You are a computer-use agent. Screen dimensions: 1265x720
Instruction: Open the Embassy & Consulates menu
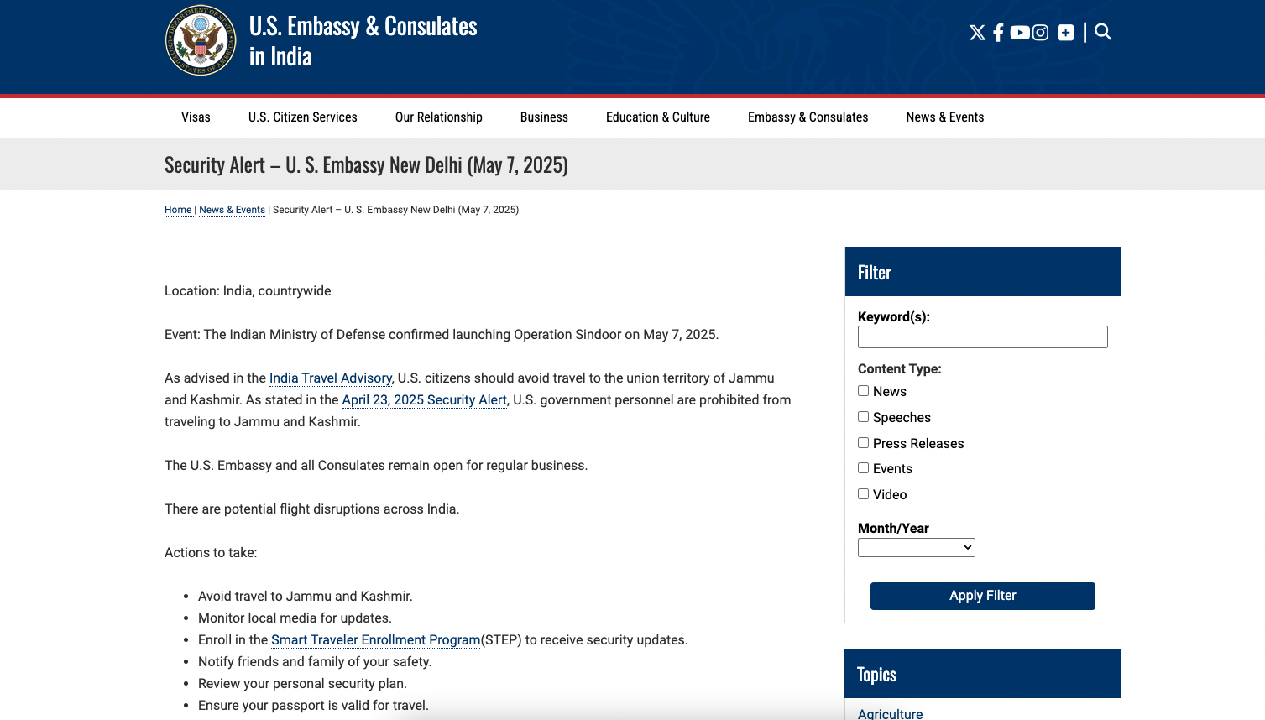(808, 117)
